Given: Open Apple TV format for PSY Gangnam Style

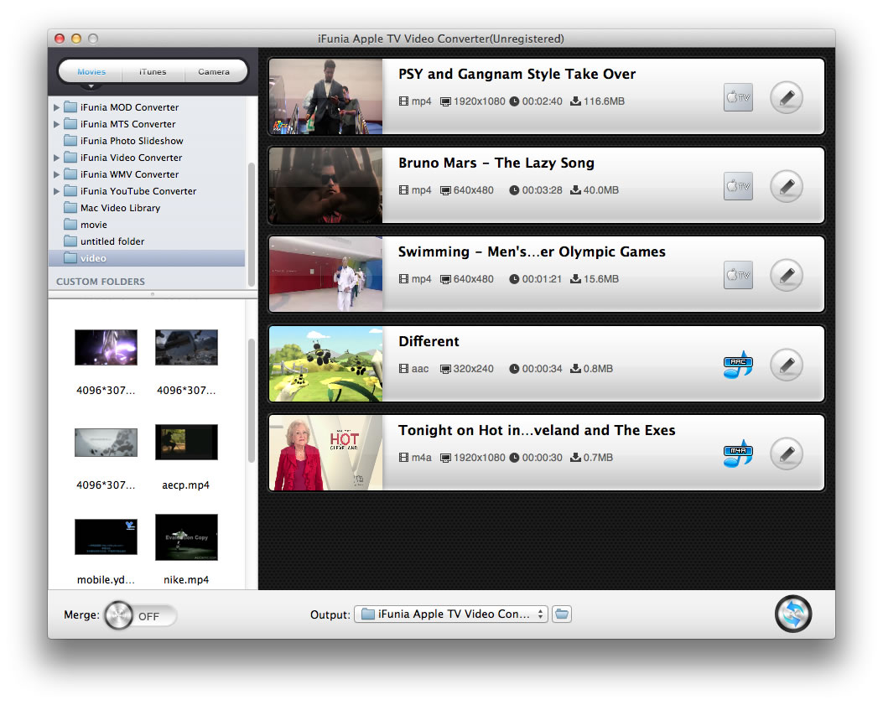Looking at the screenshot, I should point(738,97).
